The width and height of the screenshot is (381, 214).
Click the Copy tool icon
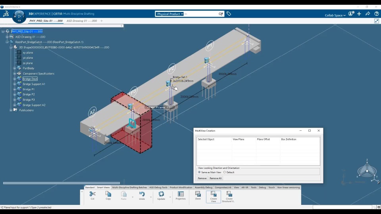click(x=108, y=194)
